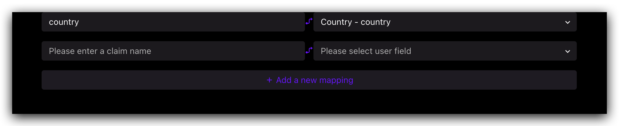Image resolution: width=619 pixels, height=126 pixels.
Task: Click the chevron arrow on Country - country field
Action: [x=567, y=22]
